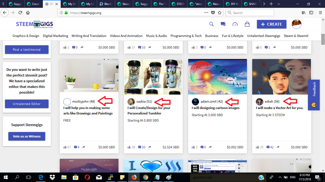The width and height of the screenshot is (325, 182).
Task: Share the morbyjohn drawings gig
Action: tap(84, 147)
